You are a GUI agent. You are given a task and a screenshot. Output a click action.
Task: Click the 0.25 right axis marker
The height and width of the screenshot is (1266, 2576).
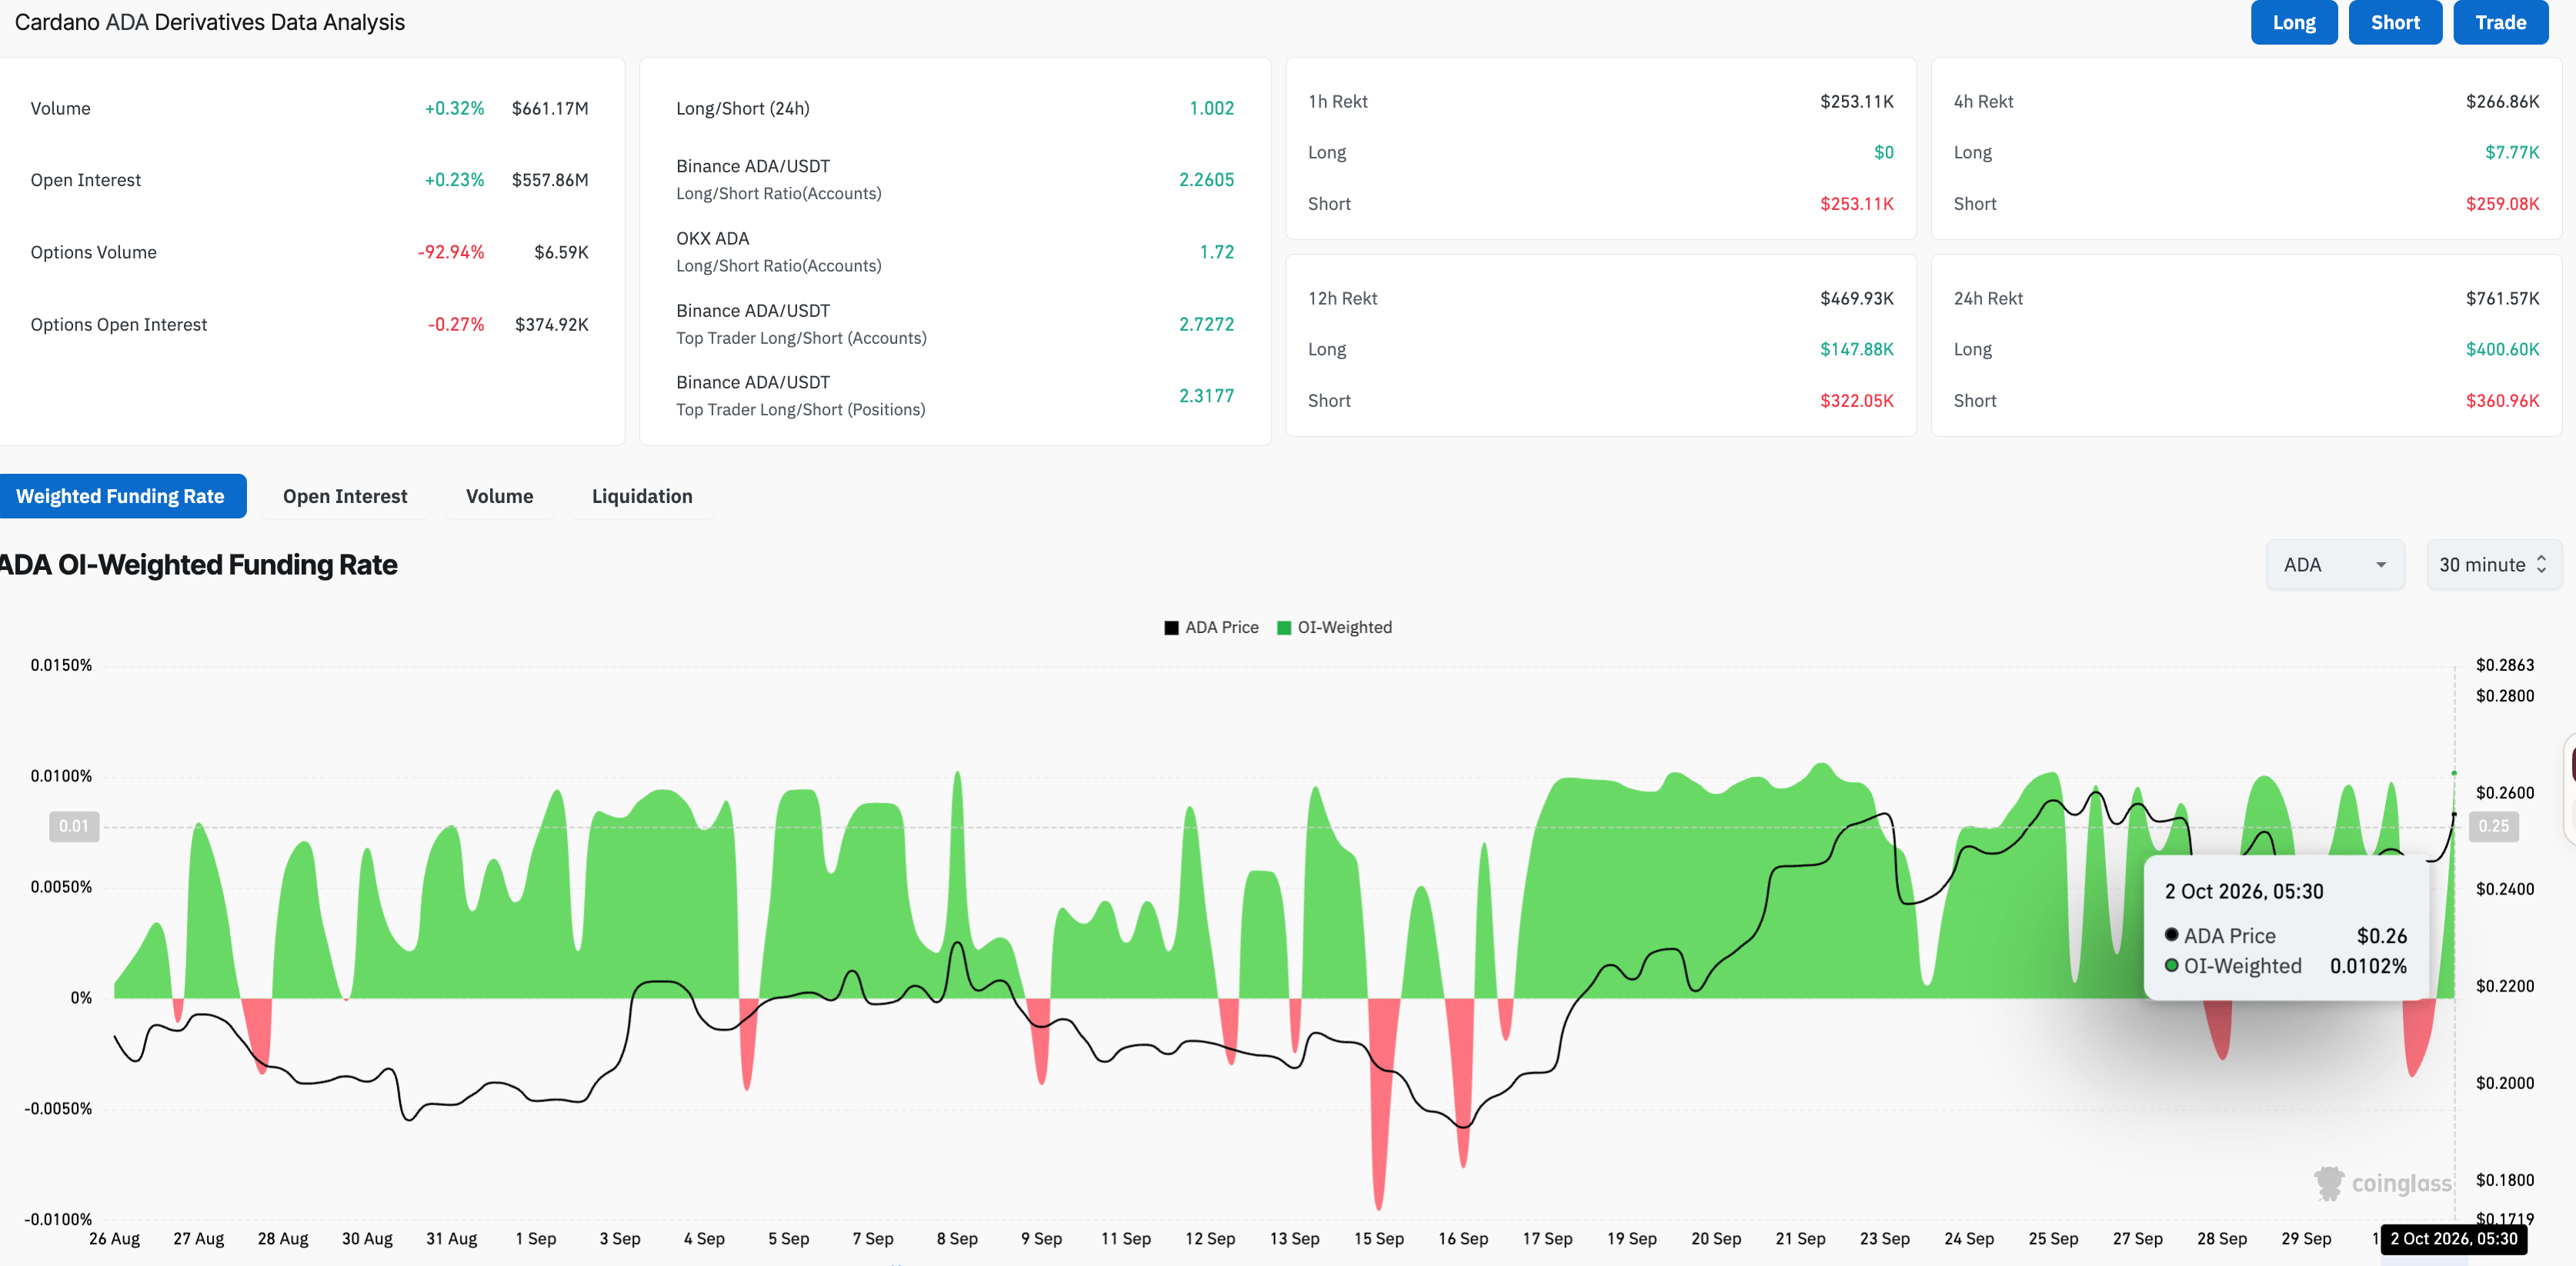pyautogui.click(x=2493, y=826)
